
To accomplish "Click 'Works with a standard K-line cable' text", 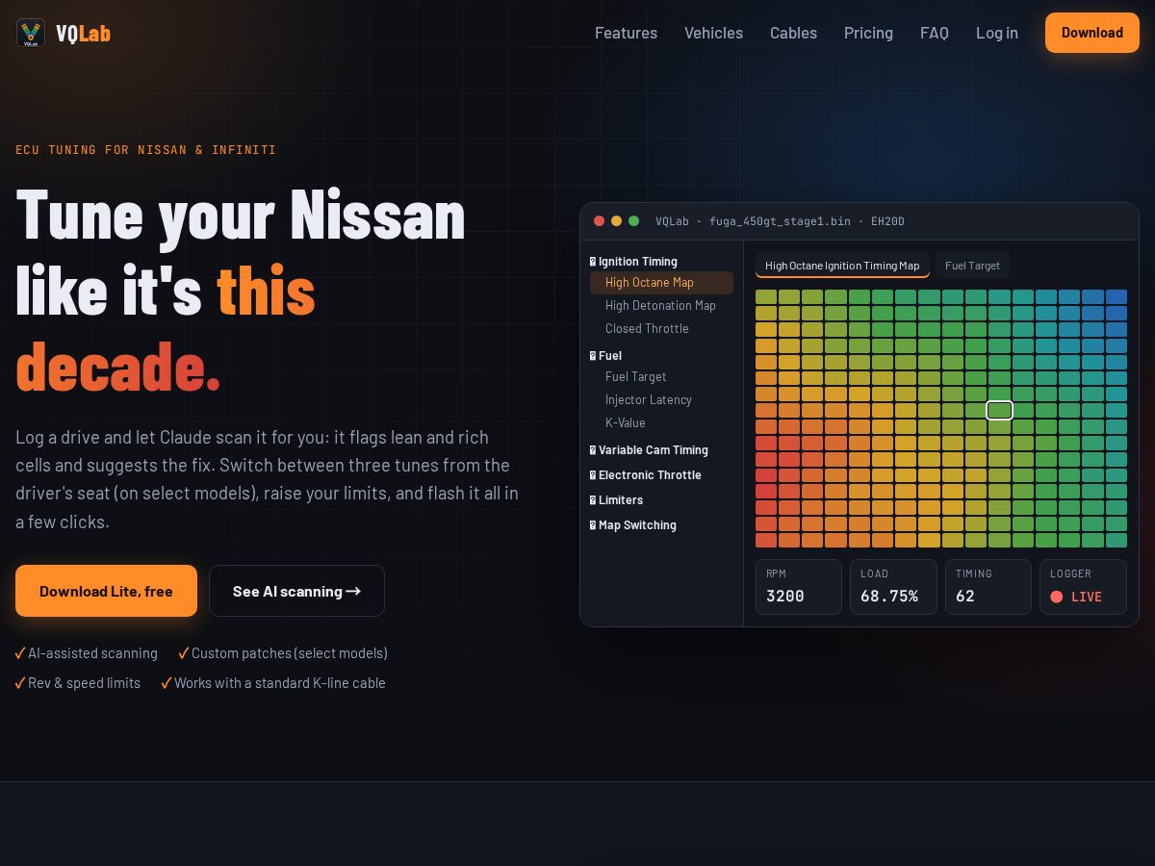I will [x=280, y=683].
